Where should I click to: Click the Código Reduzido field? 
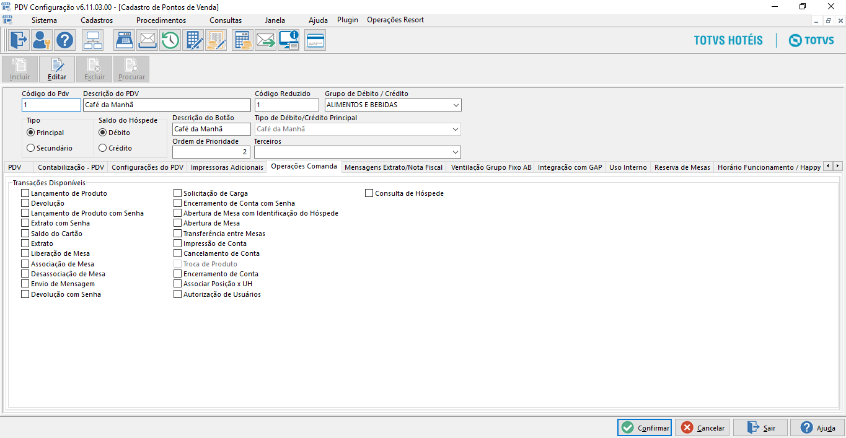coord(287,105)
